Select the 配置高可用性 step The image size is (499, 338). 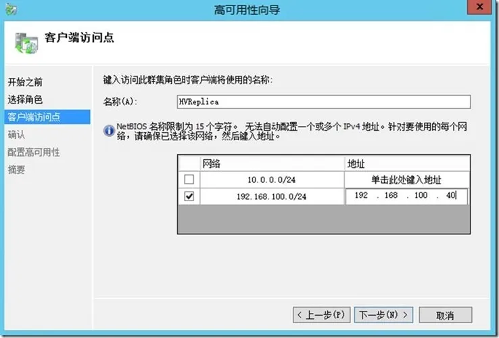(x=34, y=152)
